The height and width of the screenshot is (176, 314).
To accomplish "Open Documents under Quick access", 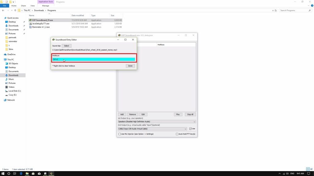I will [13, 30].
